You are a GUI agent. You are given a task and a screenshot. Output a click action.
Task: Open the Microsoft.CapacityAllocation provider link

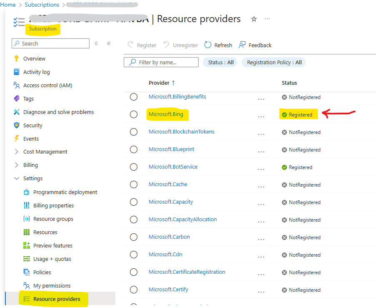183,219
